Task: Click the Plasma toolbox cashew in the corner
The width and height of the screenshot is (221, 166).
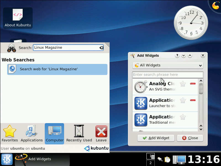Action: point(215,5)
